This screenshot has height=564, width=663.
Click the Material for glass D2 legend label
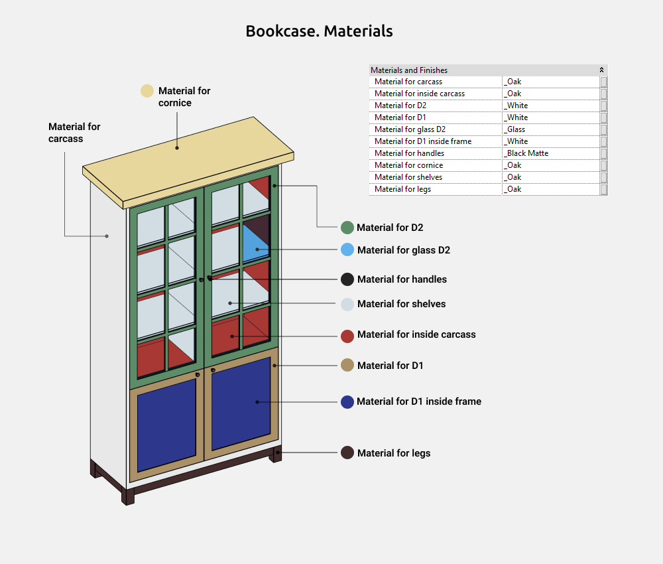pos(404,250)
